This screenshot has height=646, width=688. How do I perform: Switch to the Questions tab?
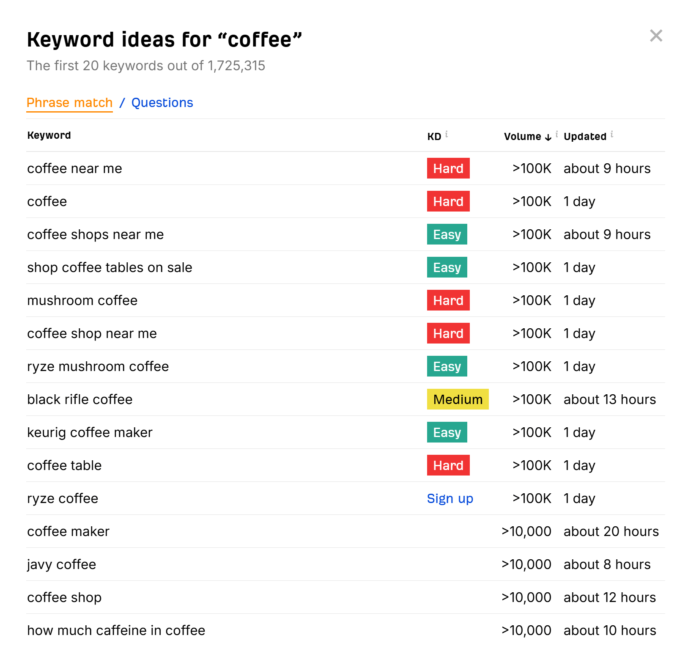pos(162,102)
